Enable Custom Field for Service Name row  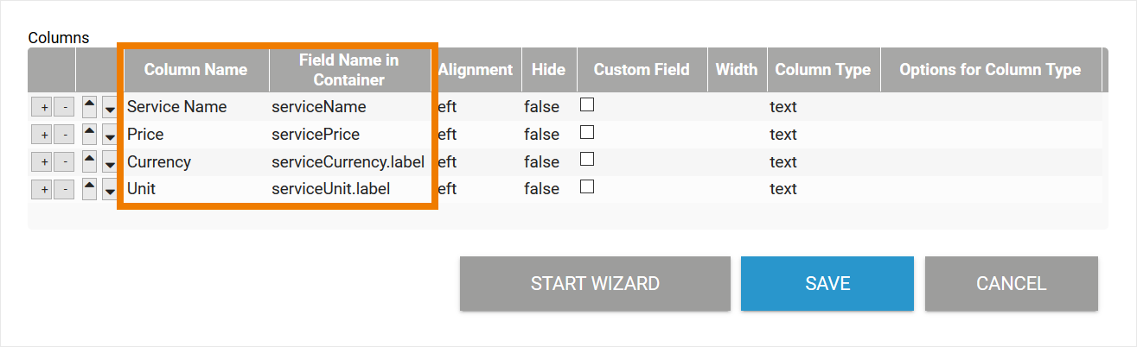tap(587, 105)
